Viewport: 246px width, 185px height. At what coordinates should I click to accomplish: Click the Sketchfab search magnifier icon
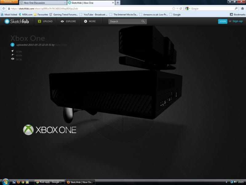coord(143,21)
